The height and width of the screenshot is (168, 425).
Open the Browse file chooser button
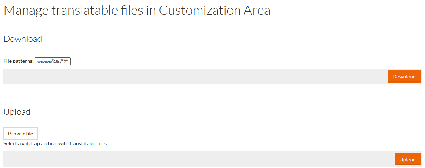(21, 134)
